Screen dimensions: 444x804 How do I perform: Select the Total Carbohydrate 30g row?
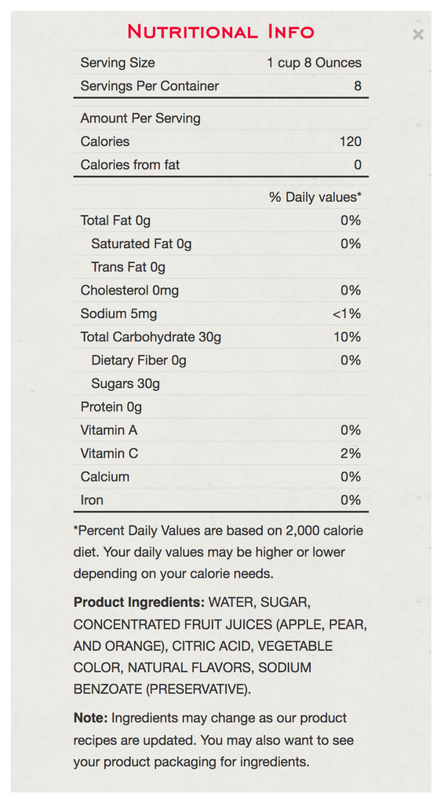(220, 337)
